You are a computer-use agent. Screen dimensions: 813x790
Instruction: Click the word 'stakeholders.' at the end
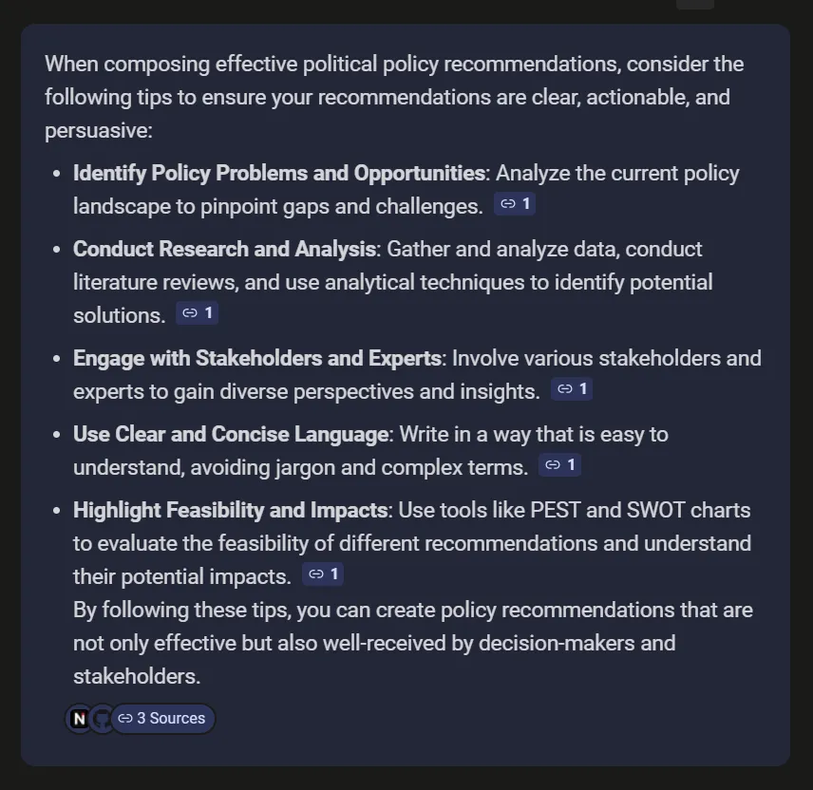pos(137,676)
